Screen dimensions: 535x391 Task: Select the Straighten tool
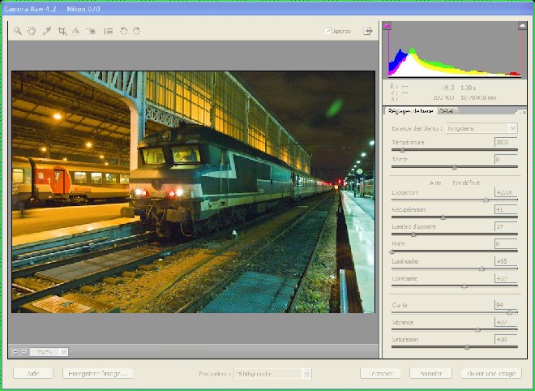[75, 31]
